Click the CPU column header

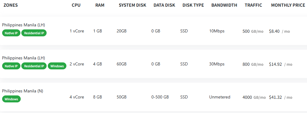click(76, 5)
